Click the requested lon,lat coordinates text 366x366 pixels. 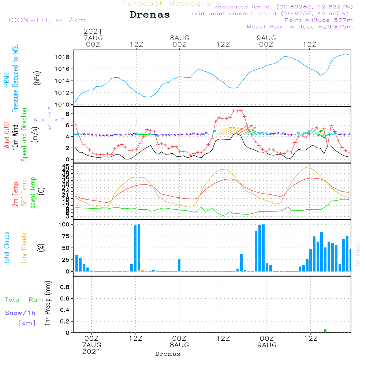(284, 7)
